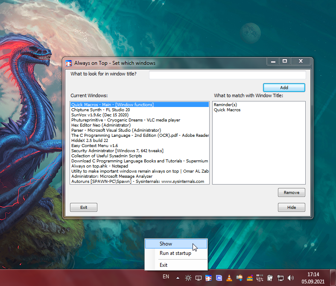Image resolution: width=336 pixels, height=286 pixels.
Task: Click the blue M tray icon
Action: 219,278
